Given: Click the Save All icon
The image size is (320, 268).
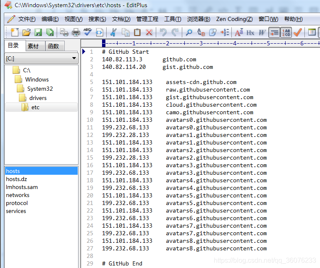Looking at the screenshot, I should (50, 32).
